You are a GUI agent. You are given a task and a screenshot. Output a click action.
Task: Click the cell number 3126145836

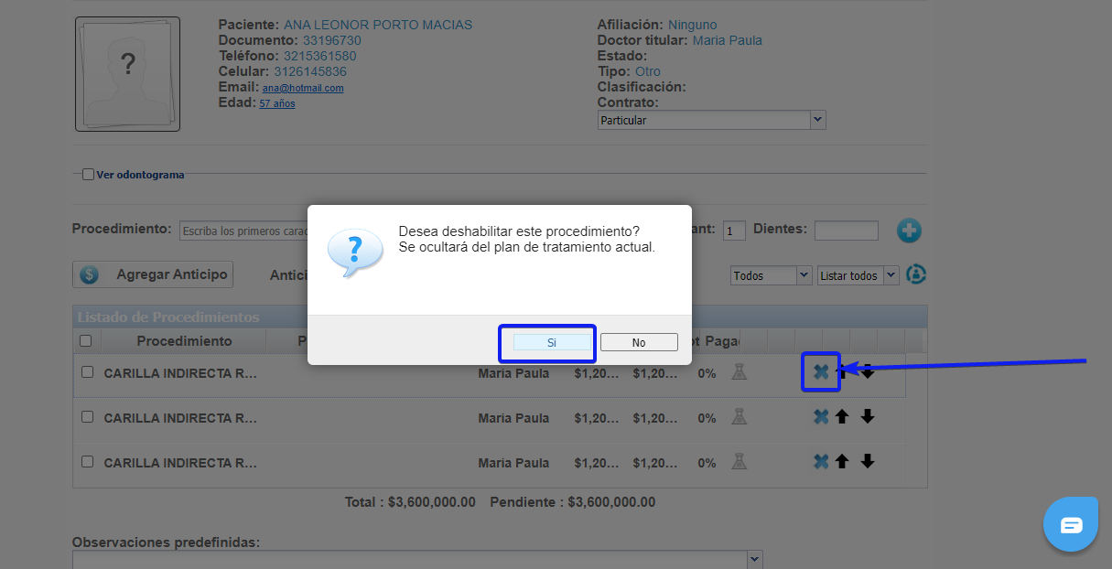[x=310, y=71]
